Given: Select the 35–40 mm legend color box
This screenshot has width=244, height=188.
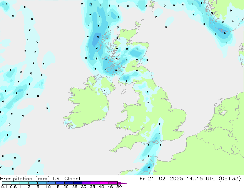Looking at the screenshot, I should click(x=95, y=183).
